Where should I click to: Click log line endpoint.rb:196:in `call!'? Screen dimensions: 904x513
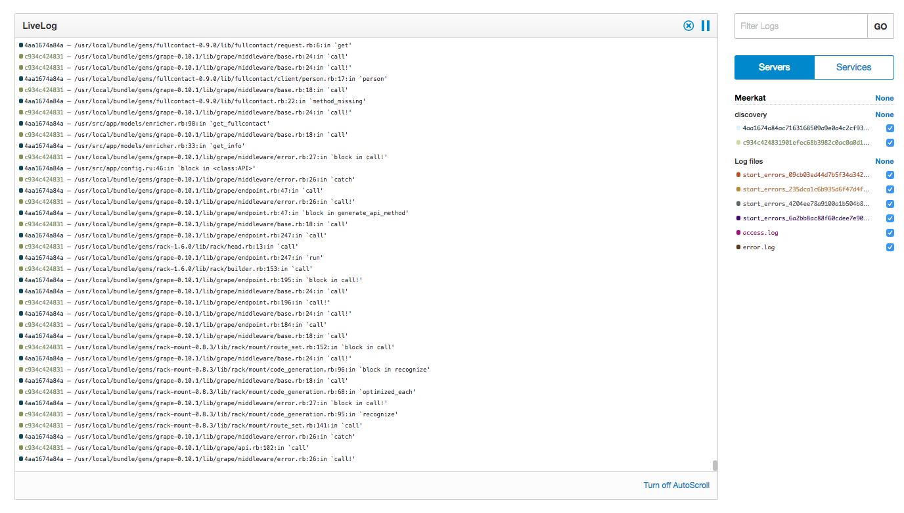click(175, 302)
